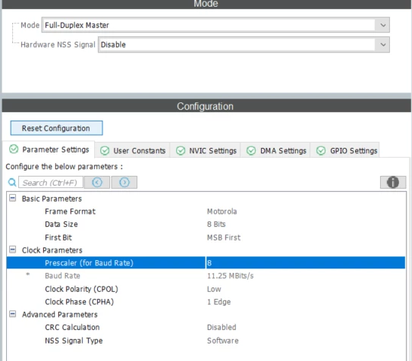Select the First Bit row
This screenshot has width=412, height=361.
click(x=206, y=237)
